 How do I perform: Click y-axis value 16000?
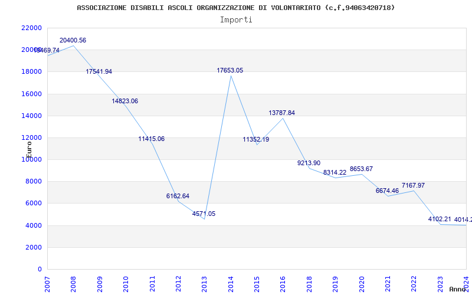coord(32,94)
